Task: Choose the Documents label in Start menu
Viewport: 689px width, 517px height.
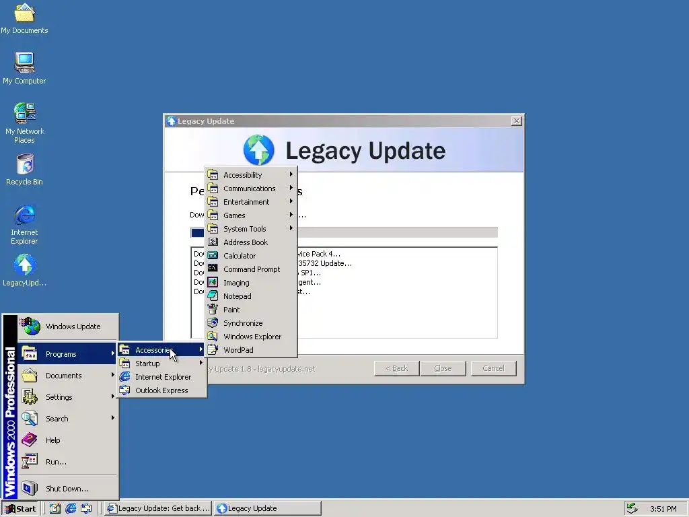Action: 64,376
